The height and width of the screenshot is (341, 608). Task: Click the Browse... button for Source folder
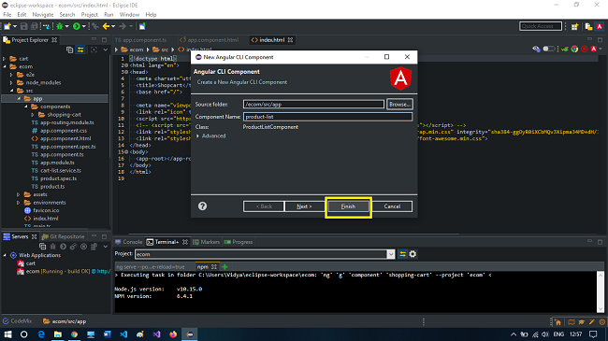399,105
